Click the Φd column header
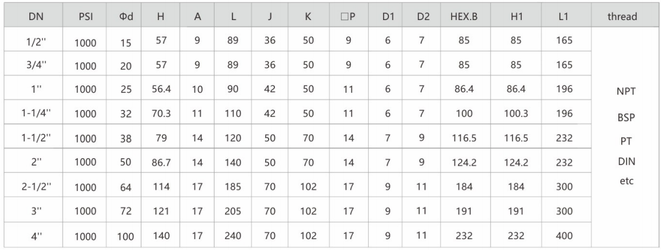The height and width of the screenshot is (250, 661). 125,17
